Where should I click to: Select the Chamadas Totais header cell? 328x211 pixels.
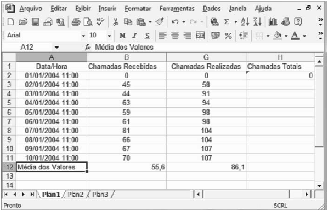tap(280, 66)
